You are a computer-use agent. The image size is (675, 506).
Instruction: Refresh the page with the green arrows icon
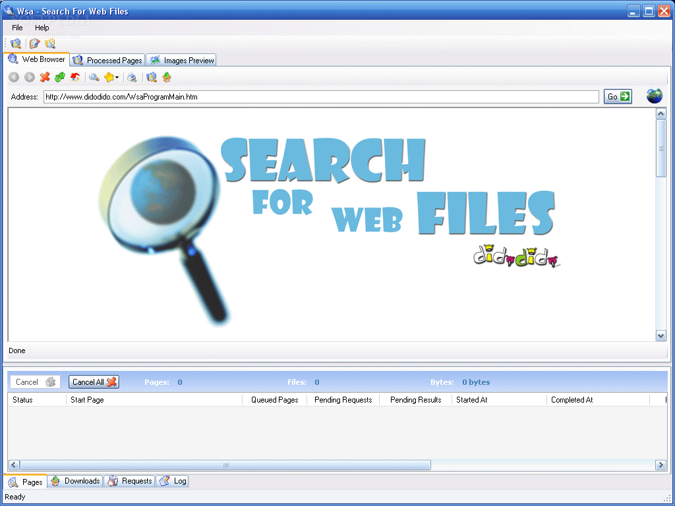click(x=60, y=78)
